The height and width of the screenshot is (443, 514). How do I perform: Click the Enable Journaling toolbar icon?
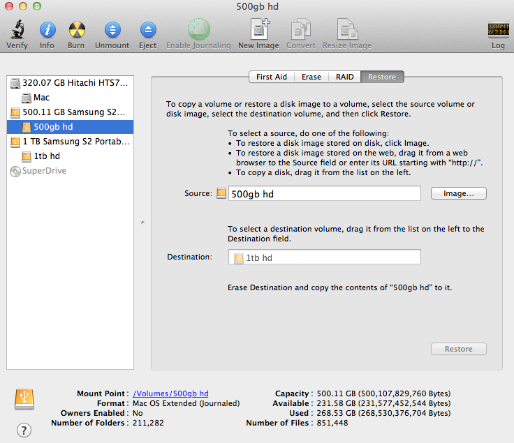click(198, 29)
